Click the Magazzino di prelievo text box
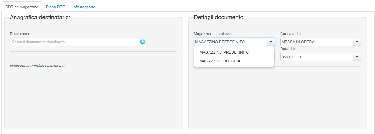375x134 pixels. 230,42
